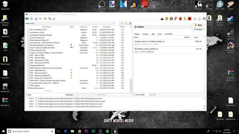
Task: Uncheck the Wearable Lanterns mod checkbox
Action: [29, 88]
